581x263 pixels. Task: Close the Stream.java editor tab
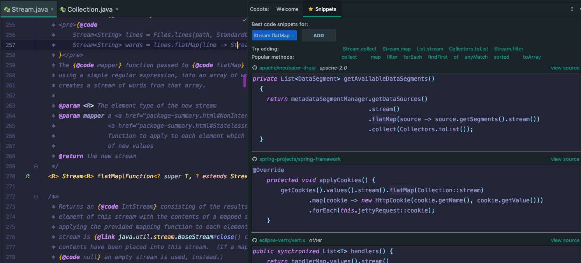52,9
